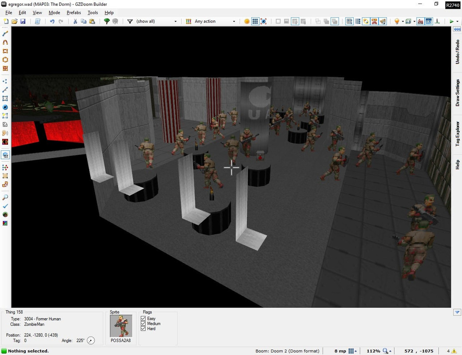462x355 pixels.
Task: Click the linedef color presets icon
Action: 189,21
